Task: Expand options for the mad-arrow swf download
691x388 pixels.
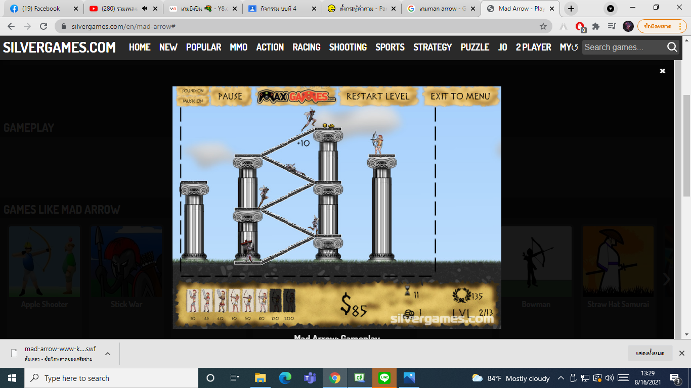Action: [x=108, y=354]
